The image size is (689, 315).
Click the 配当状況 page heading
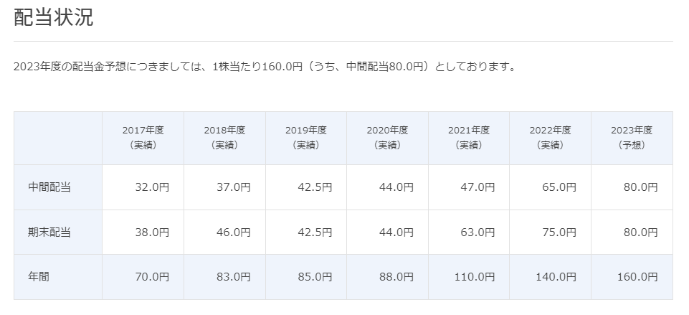click(53, 18)
